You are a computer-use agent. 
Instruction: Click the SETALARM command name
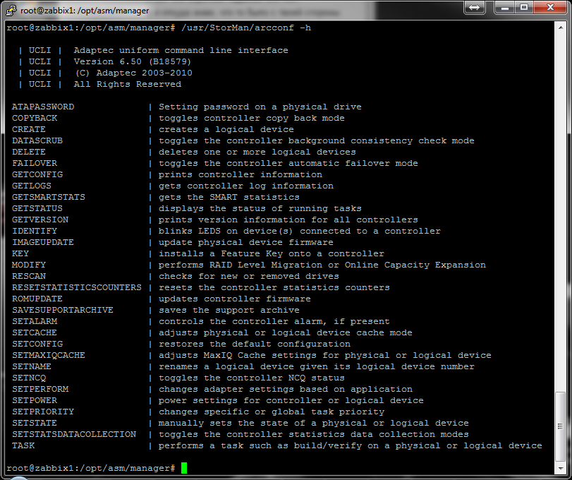click(35, 322)
